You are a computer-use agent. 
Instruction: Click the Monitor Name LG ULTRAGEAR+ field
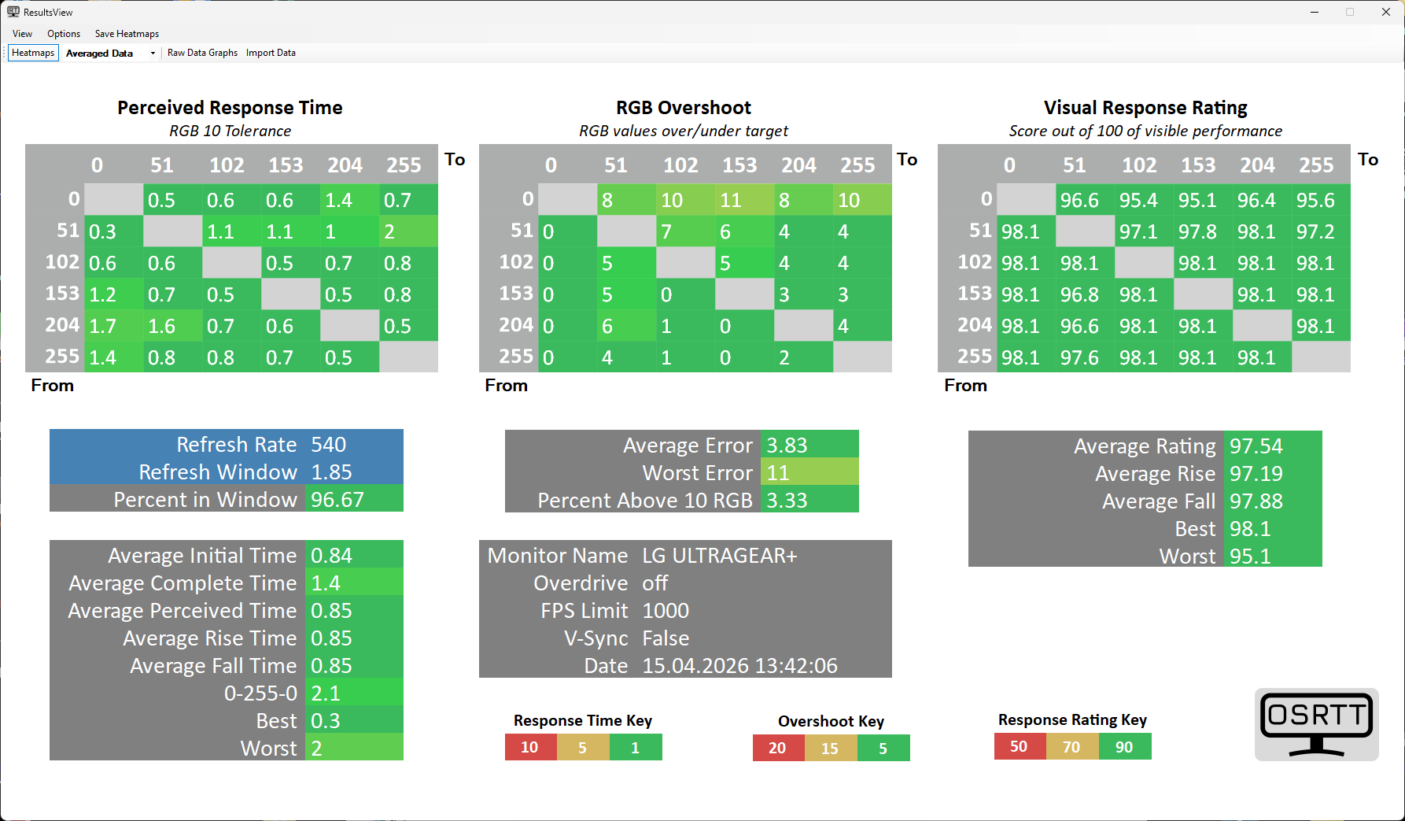click(719, 556)
